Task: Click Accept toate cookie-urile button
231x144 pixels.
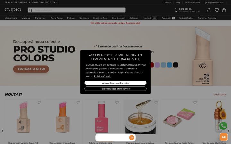Action: pyautogui.click(x=116, y=83)
